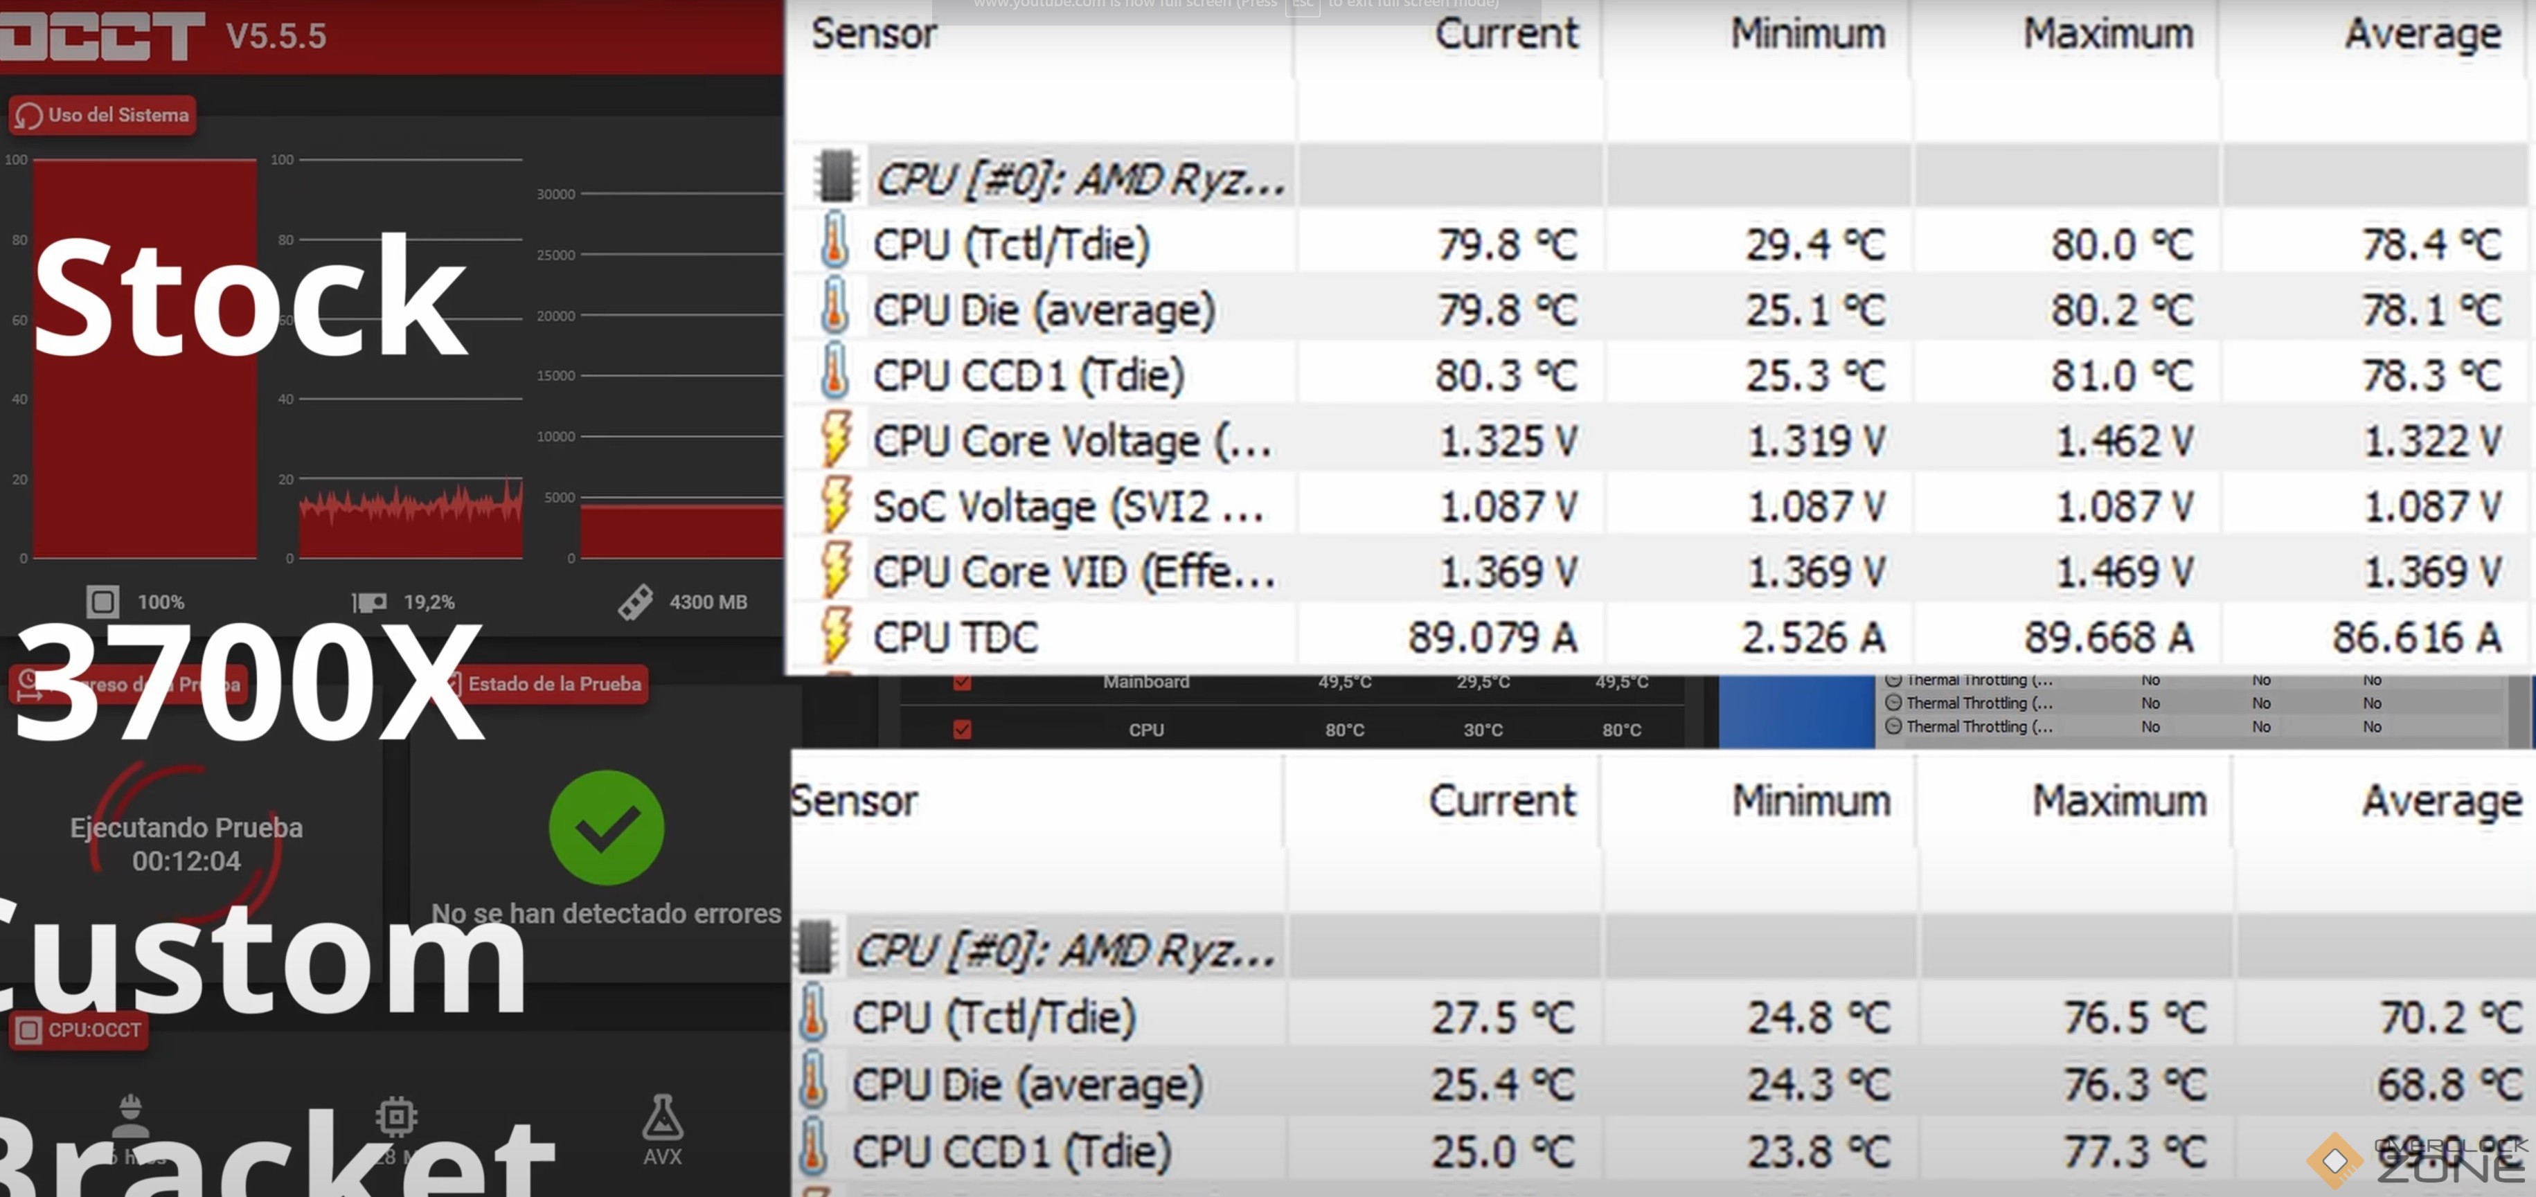Click the last Thermal Throttling sensor row
Screen dimensions: 2536x1197
point(1979,726)
